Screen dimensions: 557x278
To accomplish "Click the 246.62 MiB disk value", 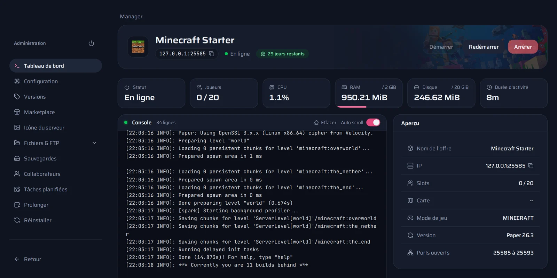I will pyautogui.click(x=437, y=98).
